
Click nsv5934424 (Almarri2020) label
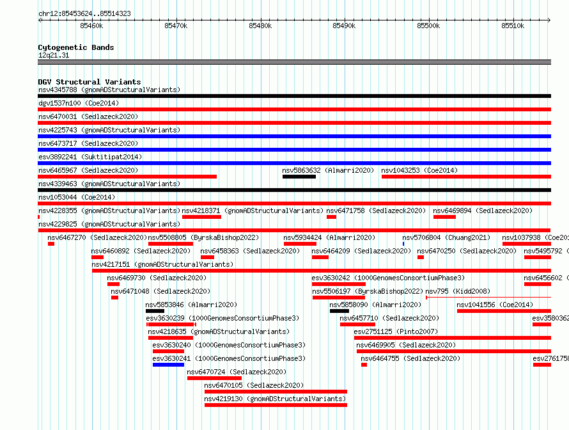click(329, 237)
